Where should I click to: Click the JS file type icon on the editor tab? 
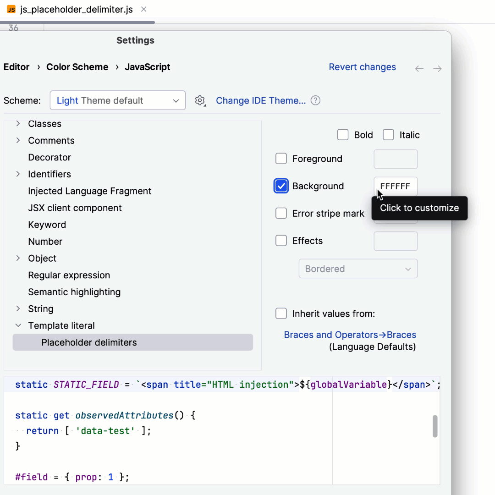[11, 9]
